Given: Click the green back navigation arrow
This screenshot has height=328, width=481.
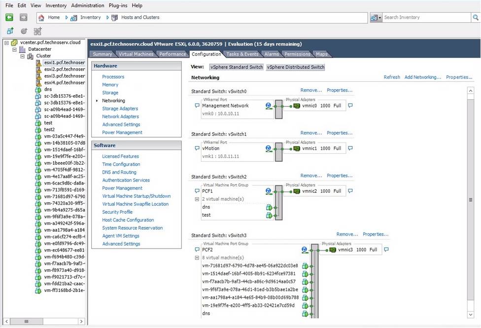Looking at the screenshot, I should coord(9,17).
